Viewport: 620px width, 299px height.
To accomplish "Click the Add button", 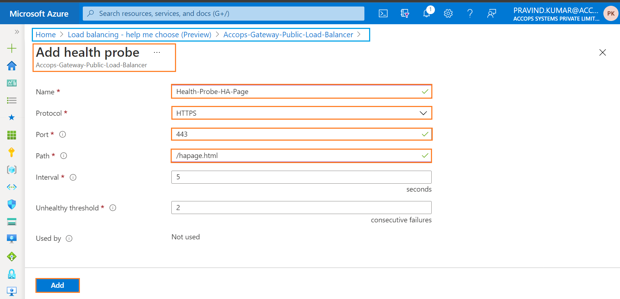I will 57,285.
